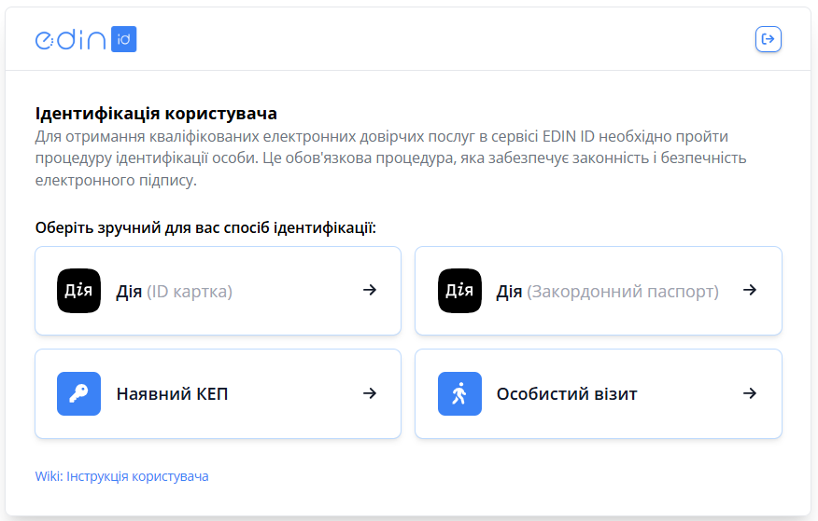
Task: Select the Особистий візит identification method
Action: pyautogui.click(x=599, y=393)
